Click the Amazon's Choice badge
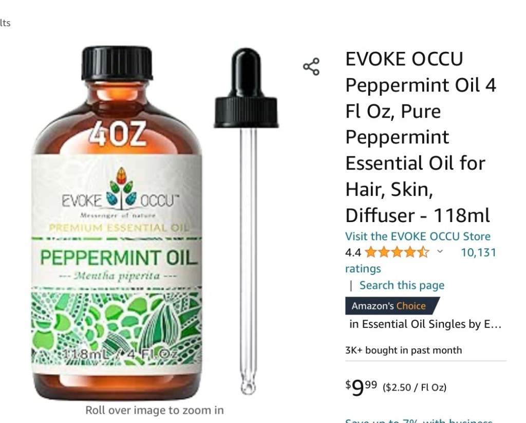Screen dimensions: 526x423 (392, 306)
